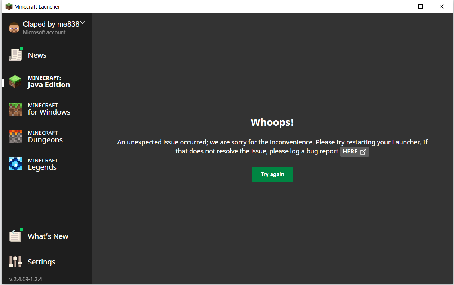This screenshot has width=454, height=285.
Task: Maximize the Minecraft Launcher window
Action: tap(420, 6)
